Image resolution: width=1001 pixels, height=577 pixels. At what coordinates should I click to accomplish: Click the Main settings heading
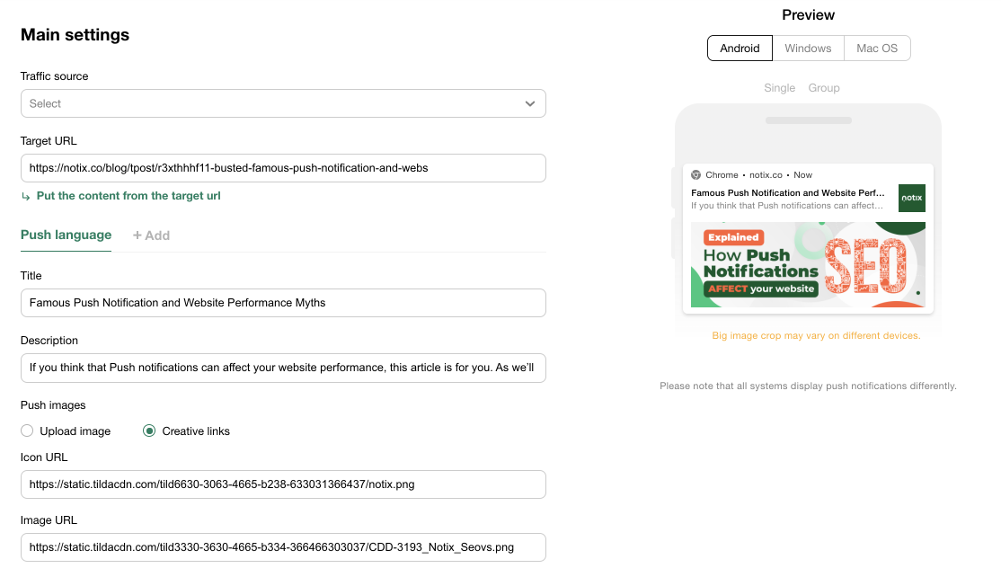[75, 34]
